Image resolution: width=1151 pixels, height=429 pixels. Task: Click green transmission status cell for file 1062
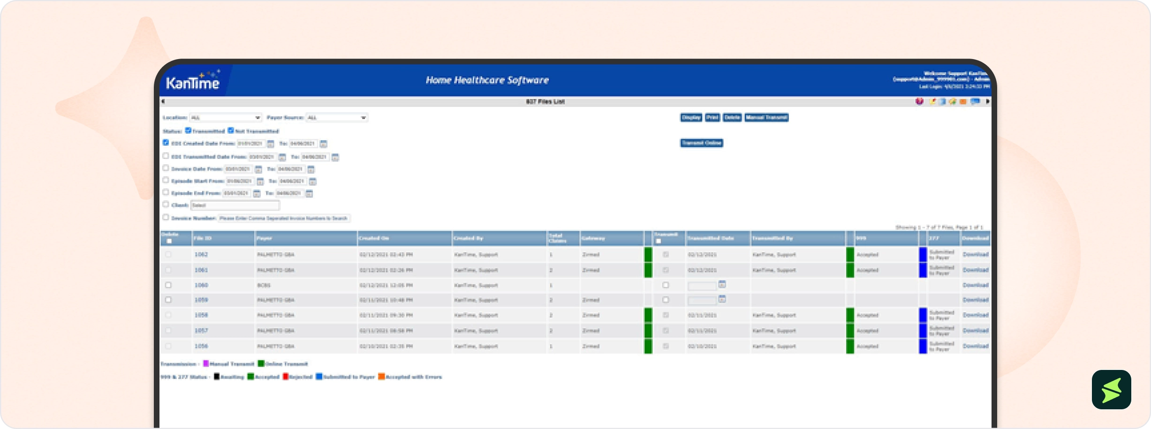coord(648,255)
